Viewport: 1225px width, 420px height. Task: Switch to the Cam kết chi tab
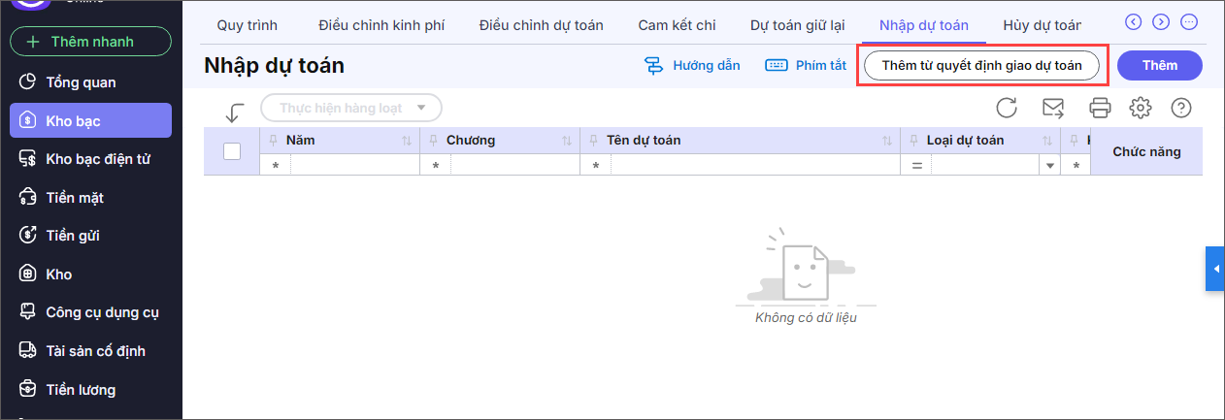(677, 25)
